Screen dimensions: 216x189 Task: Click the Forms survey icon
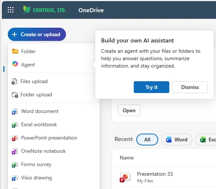point(15,165)
